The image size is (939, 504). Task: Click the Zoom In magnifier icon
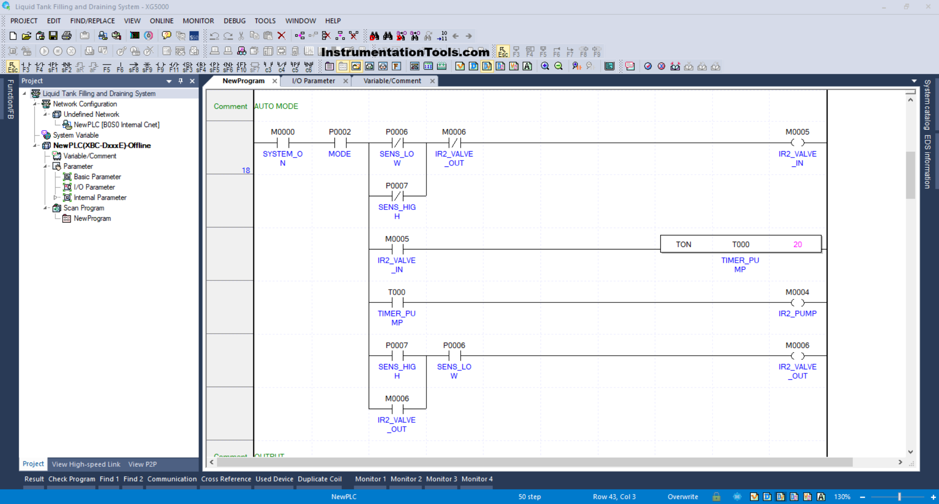click(x=545, y=67)
